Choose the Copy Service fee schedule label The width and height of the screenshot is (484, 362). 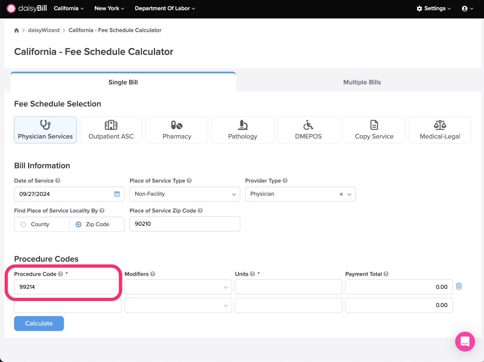(x=374, y=136)
